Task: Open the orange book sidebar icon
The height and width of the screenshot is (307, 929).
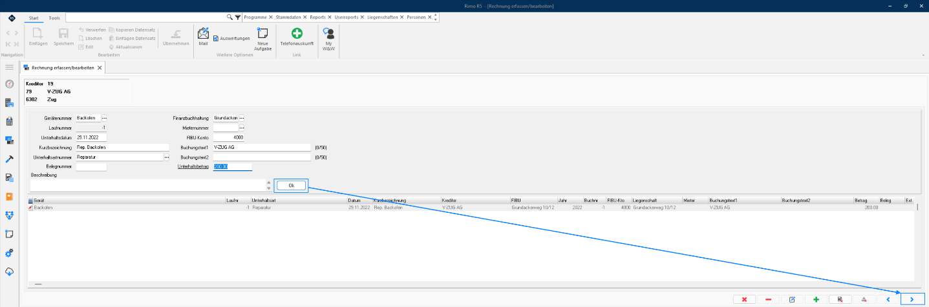Action: [9, 196]
